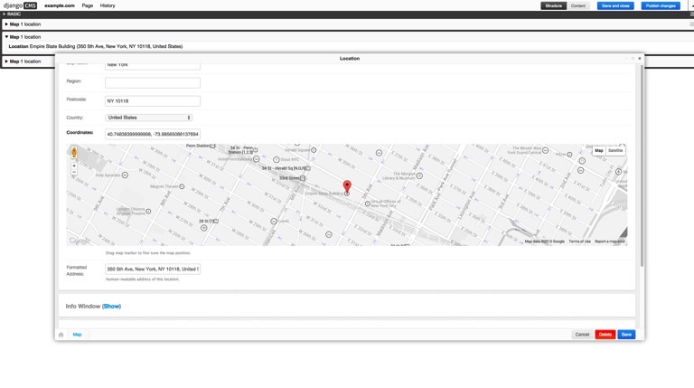The image size is (694, 388).
Task: Collapse the open Map 1 location row
Action: pyautogui.click(x=6, y=37)
